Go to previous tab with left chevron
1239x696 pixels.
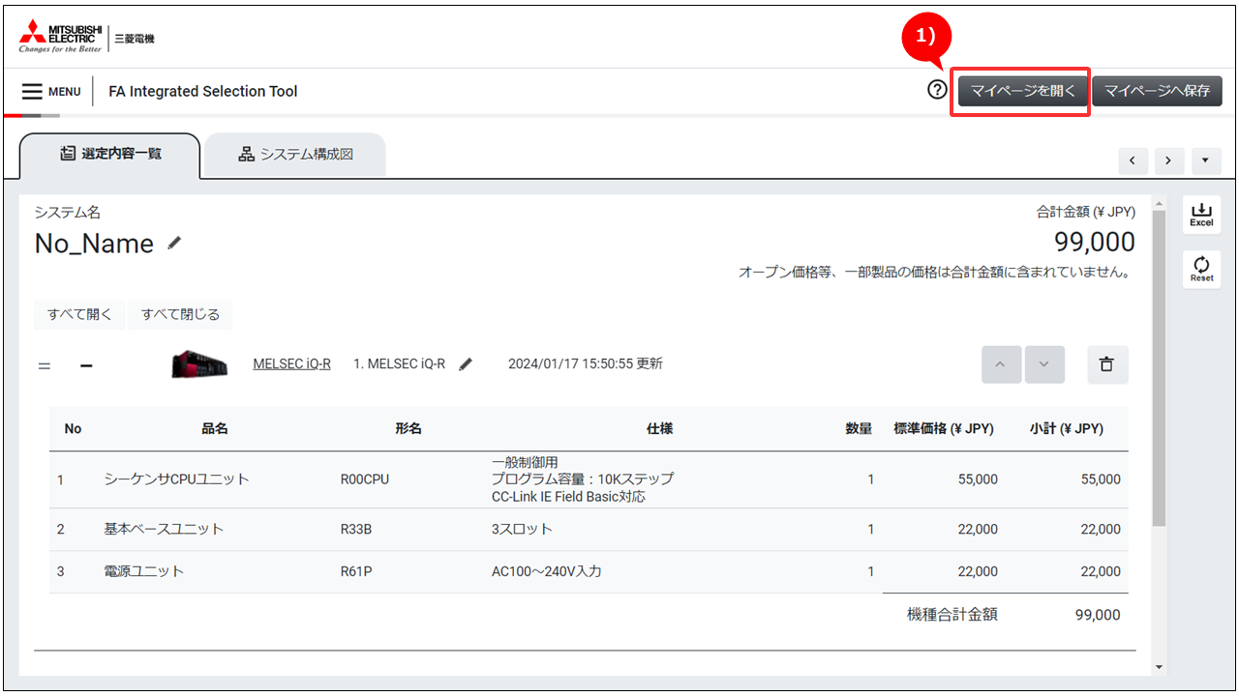click(x=1133, y=160)
